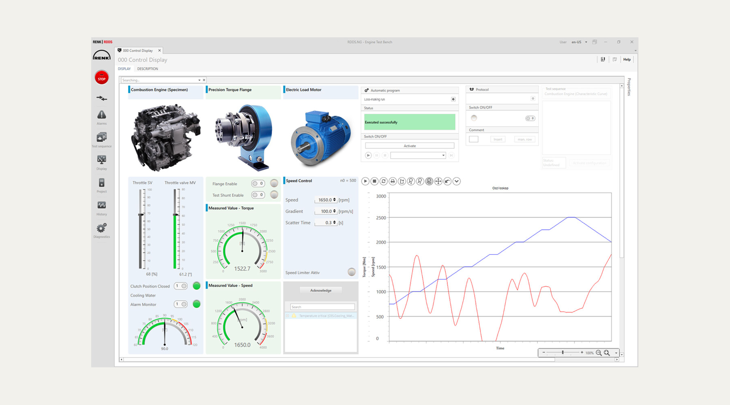Expand the chevron at the end of the oscilloscope toolbar
The width and height of the screenshot is (730, 405).
click(x=456, y=181)
